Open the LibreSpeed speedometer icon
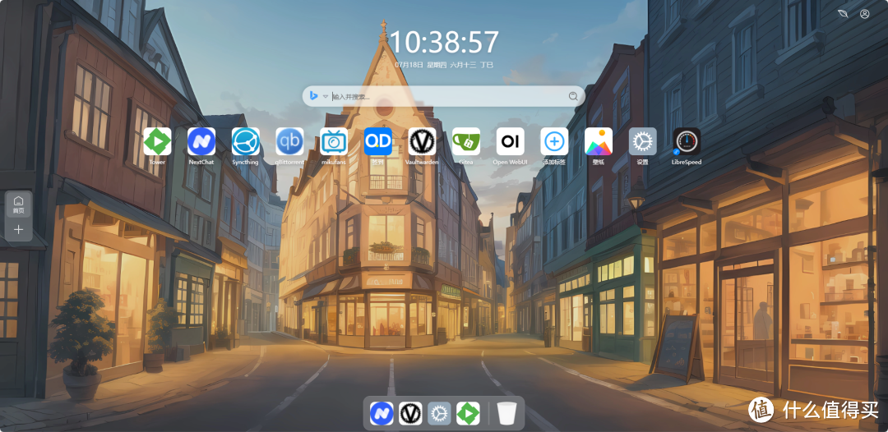This screenshot has width=888, height=432. click(687, 141)
